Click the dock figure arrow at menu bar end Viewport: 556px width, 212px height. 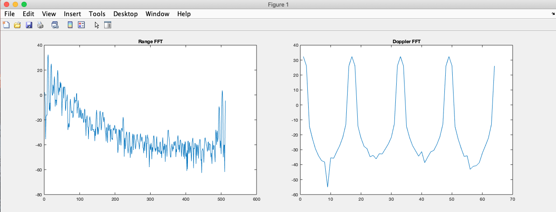(553, 14)
